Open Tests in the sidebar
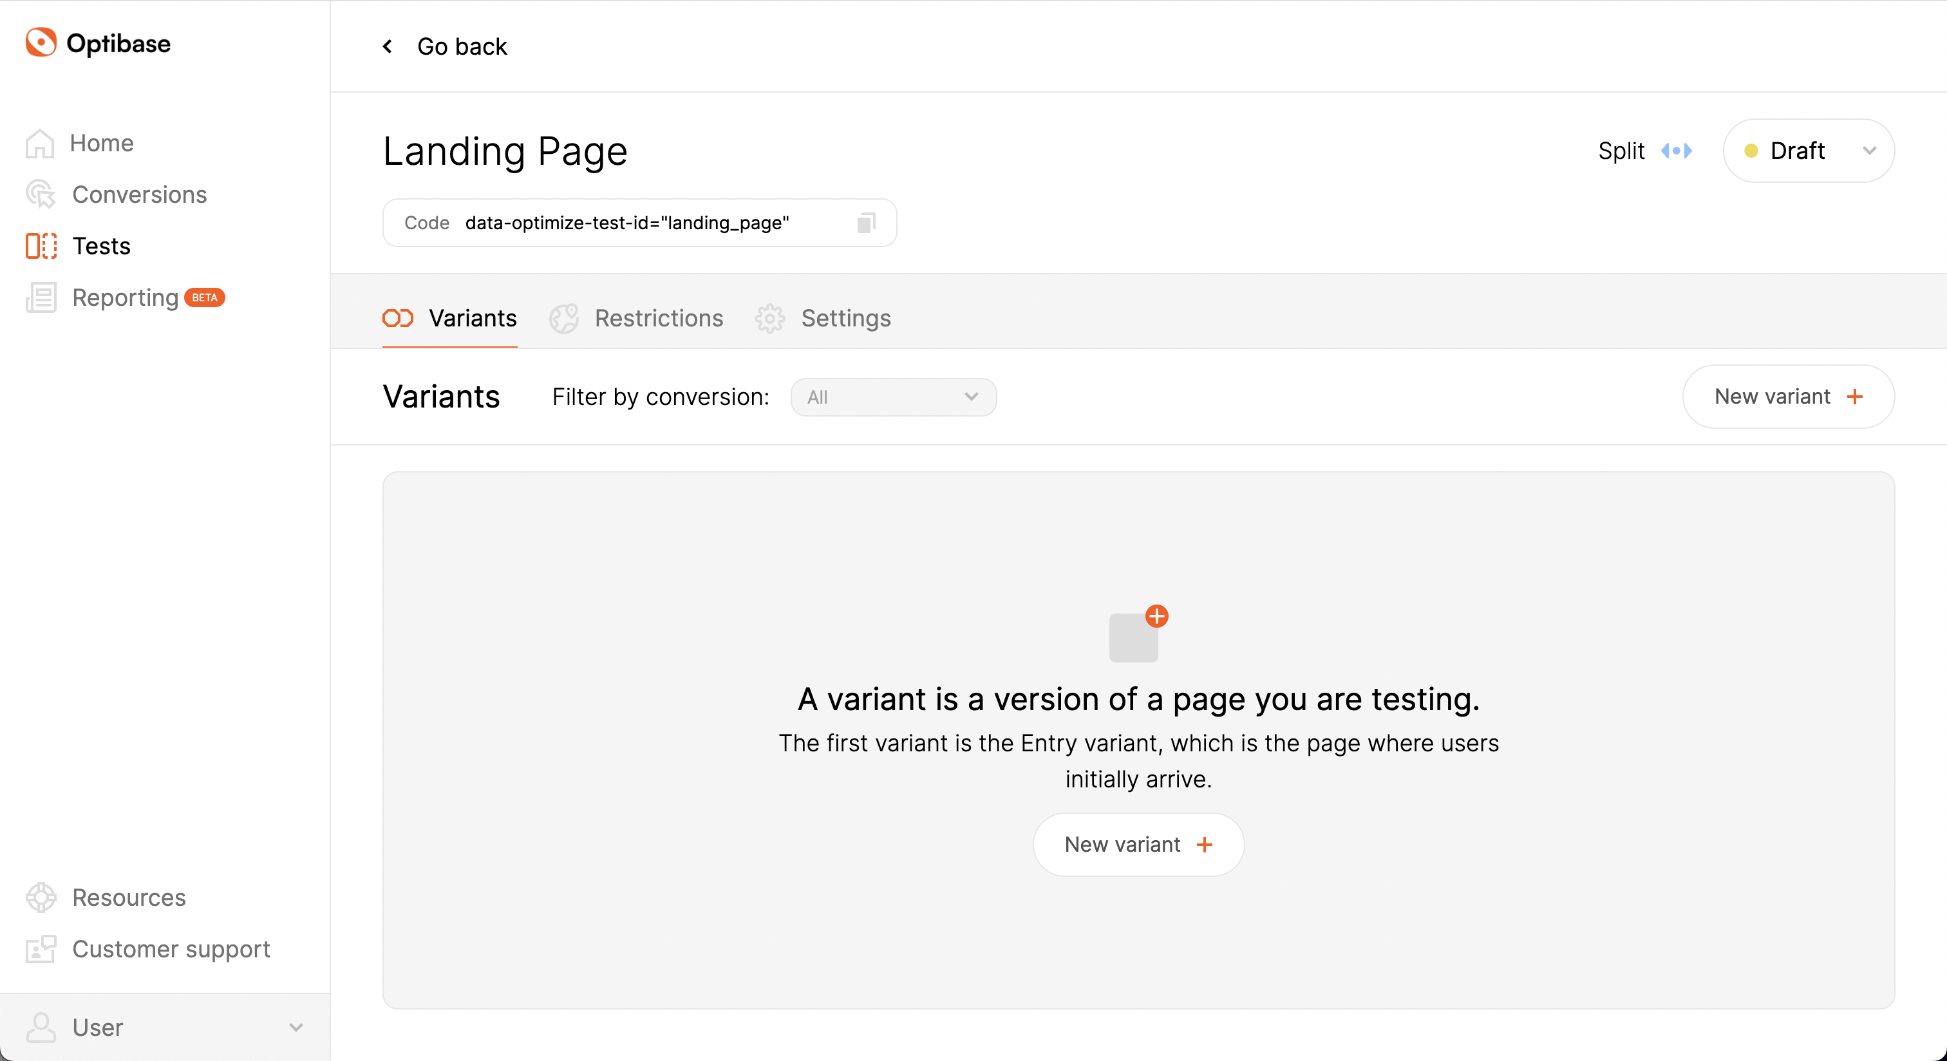The image size is (1947, 1061). 78,245
